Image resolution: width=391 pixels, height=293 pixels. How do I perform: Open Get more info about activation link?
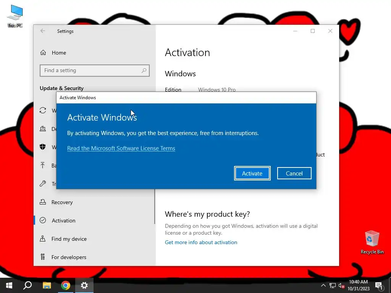point(201,242)
